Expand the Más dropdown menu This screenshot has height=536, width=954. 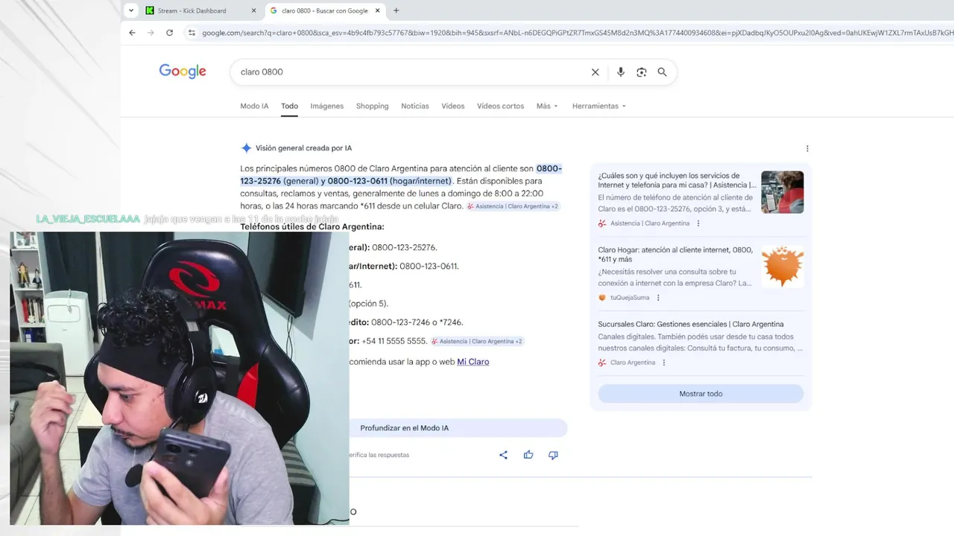(547, 106)
